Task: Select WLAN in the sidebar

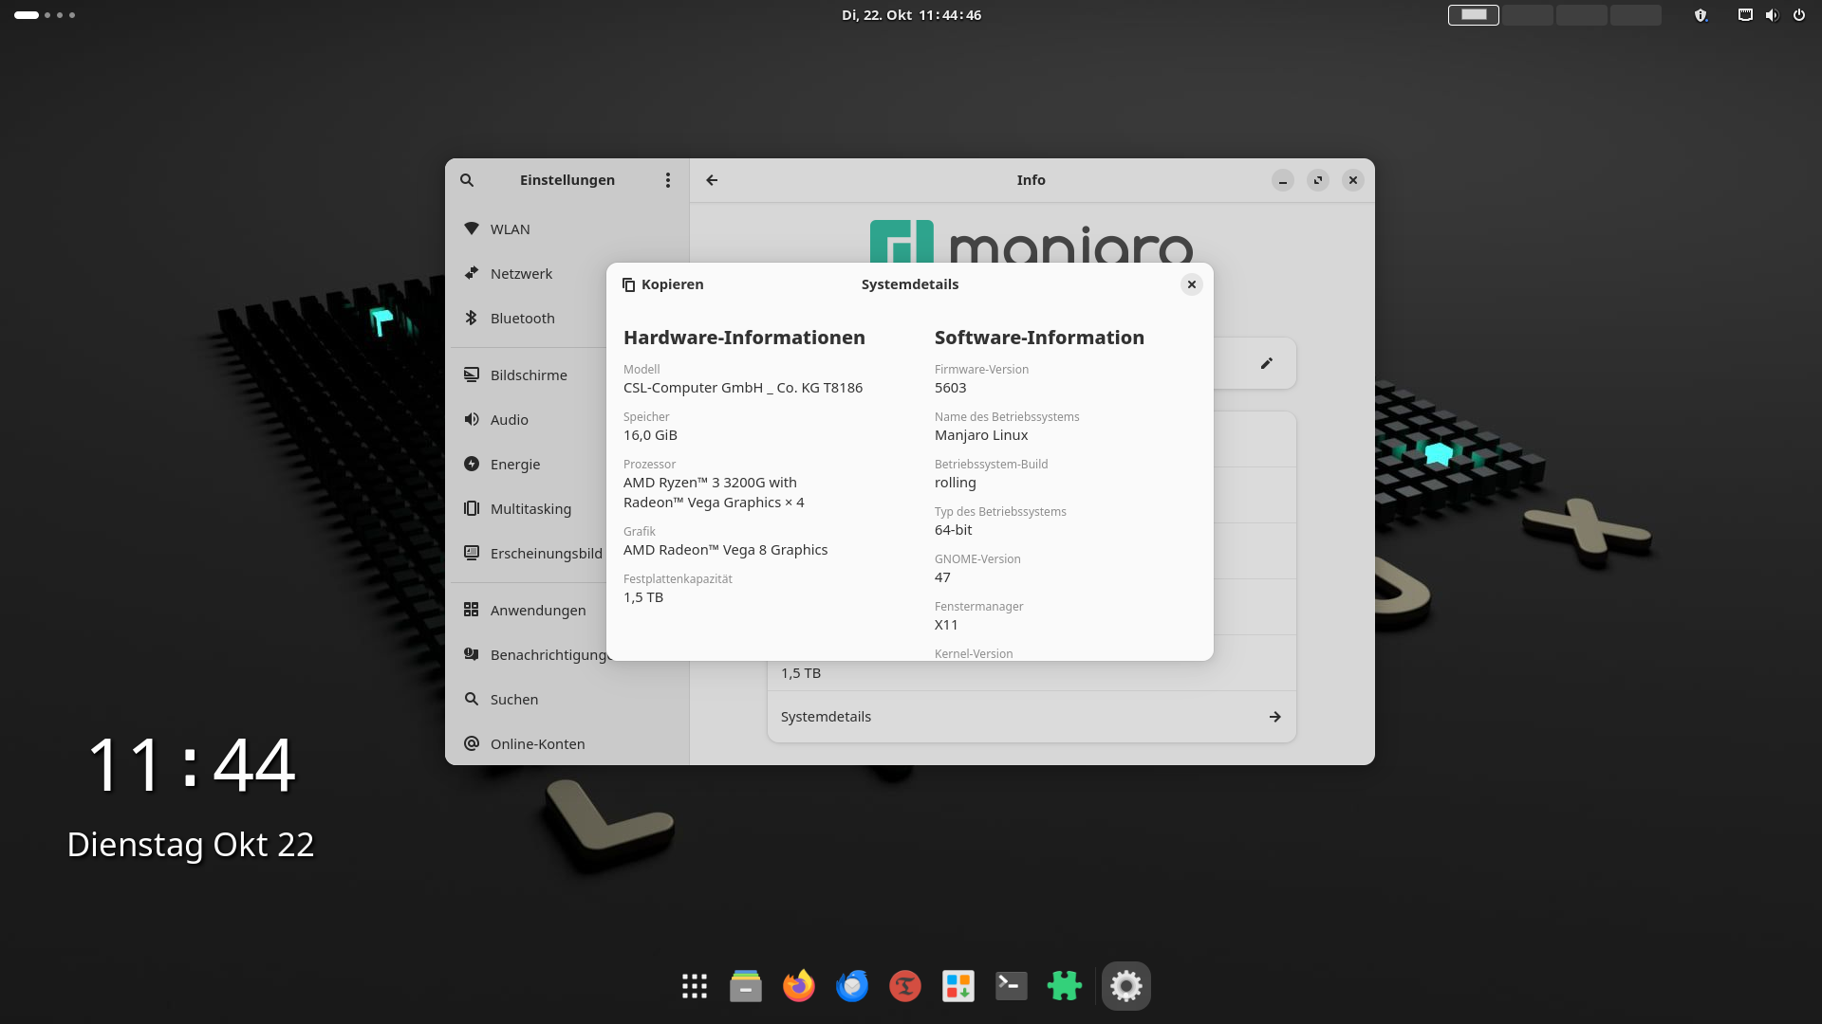Action: (510, 229)
